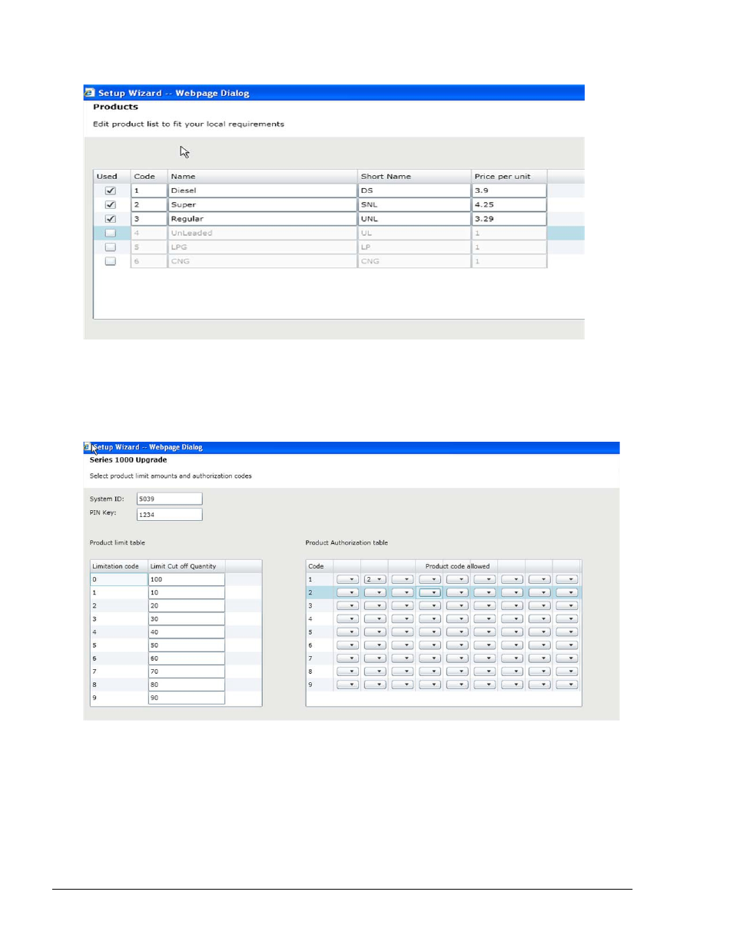Edit limit quantity 60 for limitation code 6

[187, 658]
